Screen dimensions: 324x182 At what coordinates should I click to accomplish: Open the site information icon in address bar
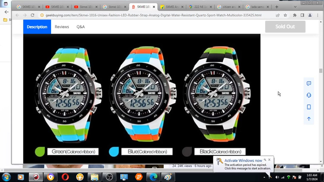click(42, 15)
